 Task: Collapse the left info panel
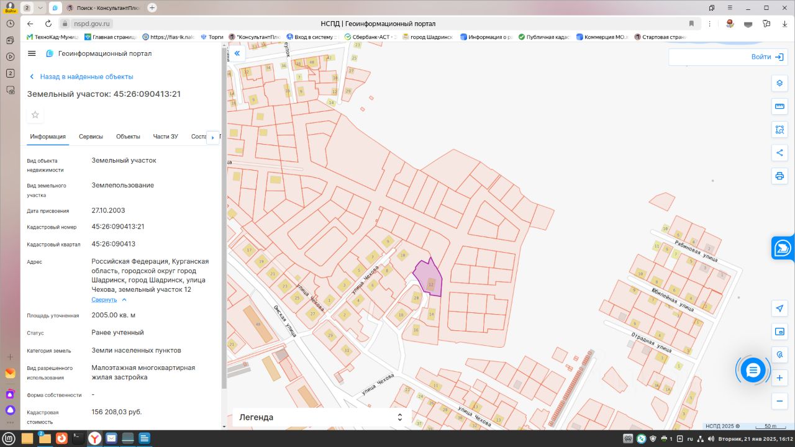(x=237, y=53)
